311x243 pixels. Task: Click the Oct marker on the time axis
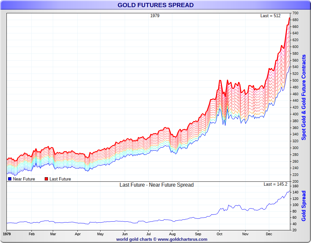[x=220, y=234]
